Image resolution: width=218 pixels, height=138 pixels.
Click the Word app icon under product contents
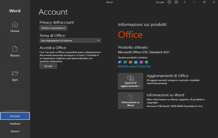pos(120,62)
